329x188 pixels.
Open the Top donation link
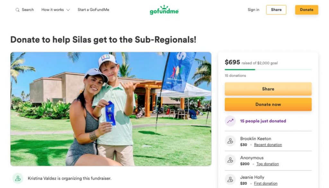click(x=268, y=164)
